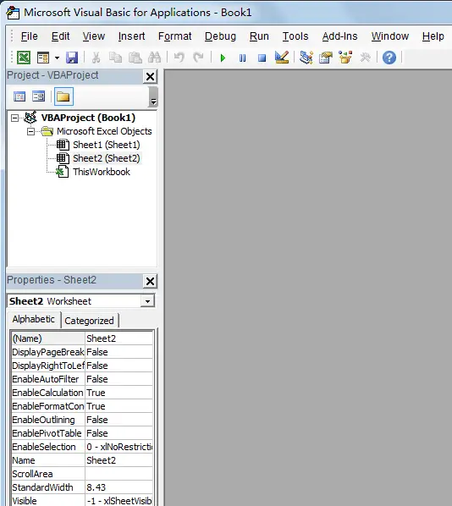Open the File menu
The image size is (452, 506).
29,36
